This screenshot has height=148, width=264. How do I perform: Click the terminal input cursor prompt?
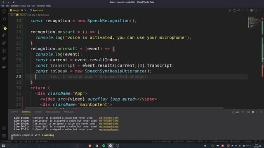click(x=12, y=138)
